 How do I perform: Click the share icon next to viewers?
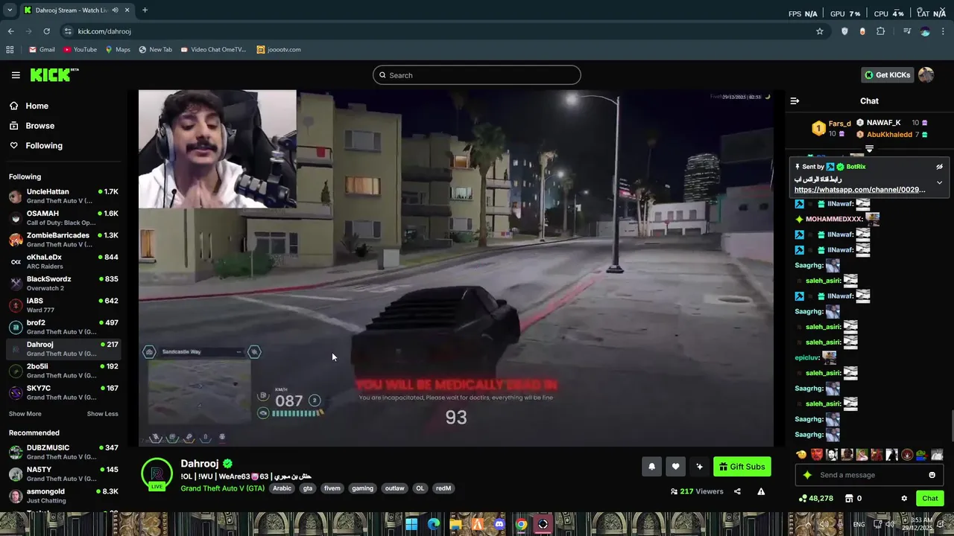tap(737, 491)
